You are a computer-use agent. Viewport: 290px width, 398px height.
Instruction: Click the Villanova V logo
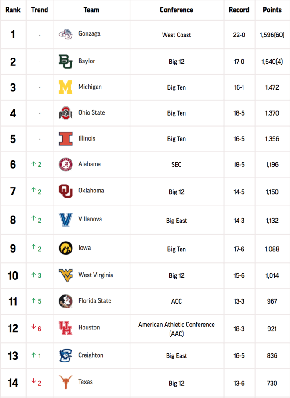[x=65, y=220]
